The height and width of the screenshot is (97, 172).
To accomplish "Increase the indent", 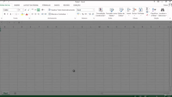I will pyautogui.click(x=45, y=14).
